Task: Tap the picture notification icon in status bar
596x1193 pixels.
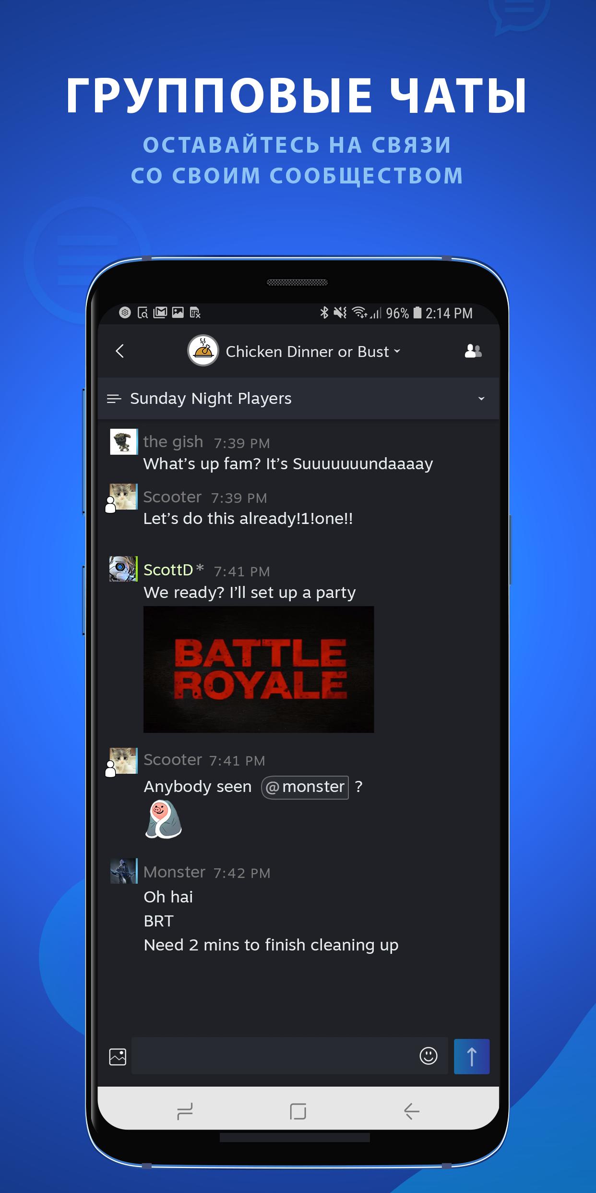Action: [x=178, y=313]
